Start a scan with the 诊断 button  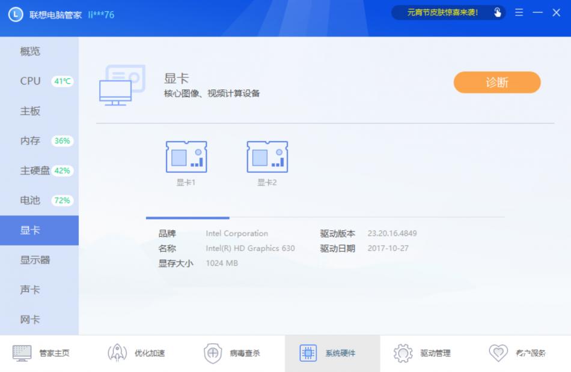click(497, 81)
